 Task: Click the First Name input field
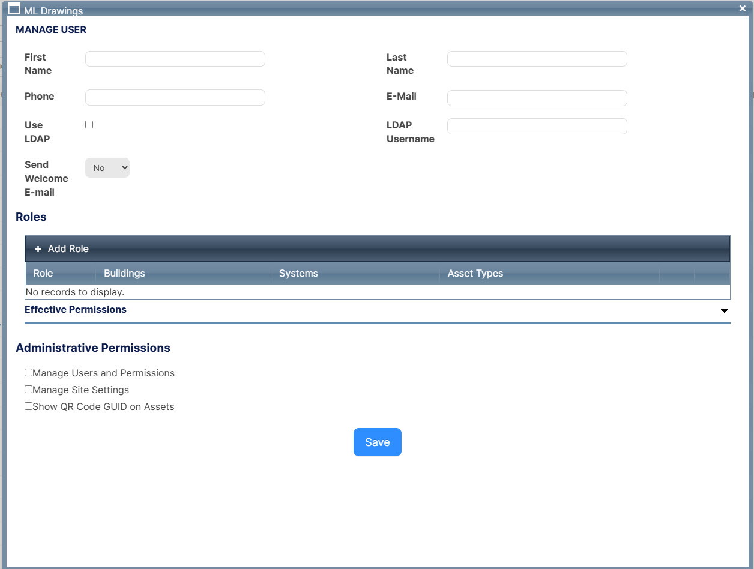tap(175, 59)
